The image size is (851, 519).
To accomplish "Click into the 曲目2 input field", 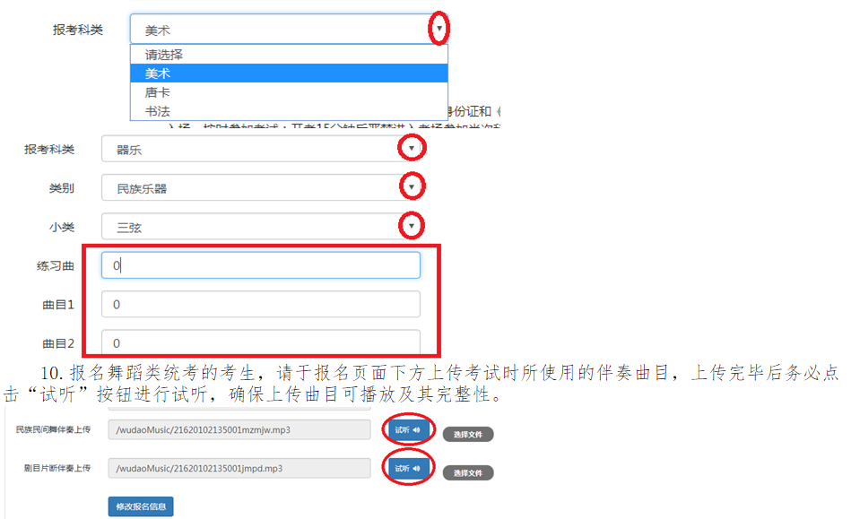I will coord(260,342).
